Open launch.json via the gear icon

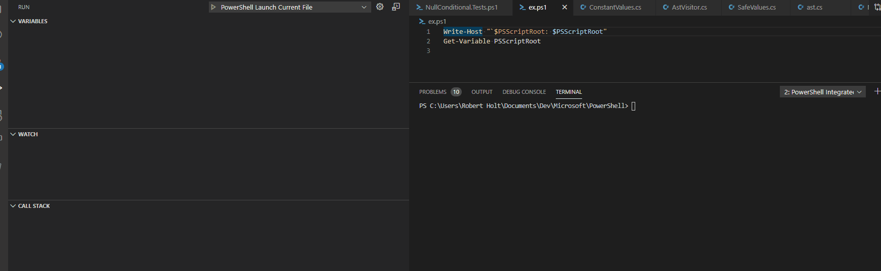pos(380,7)
